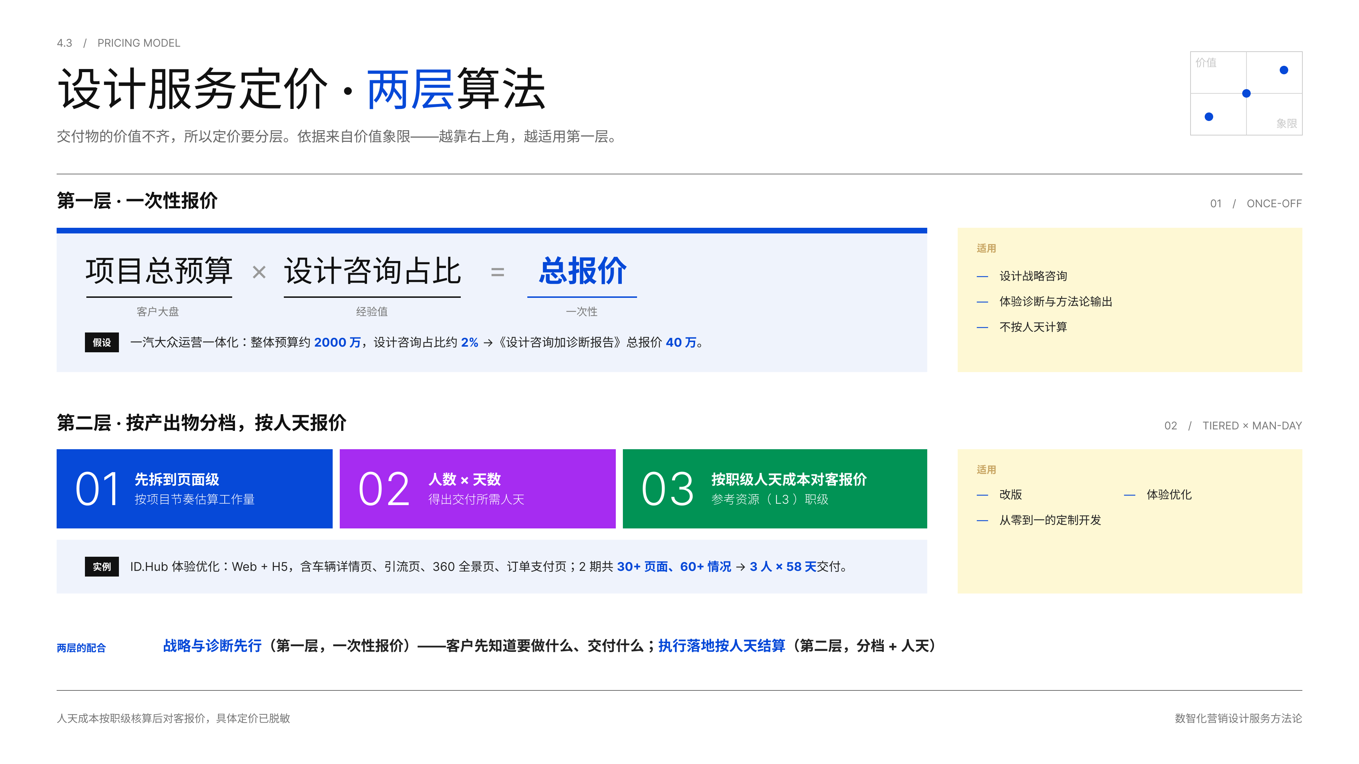Screen dimensions: 1359x764
Task: Click the '2000 万' highlighted budget value
Action: 338,343
